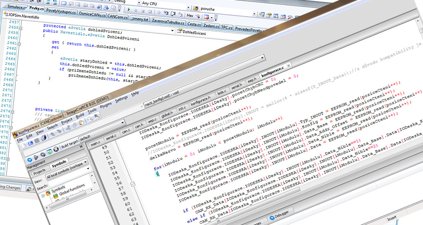This screenshot has width=423, height=225.
Task: Open the DohledSviceni member dropdown
Action: (194, 33)
